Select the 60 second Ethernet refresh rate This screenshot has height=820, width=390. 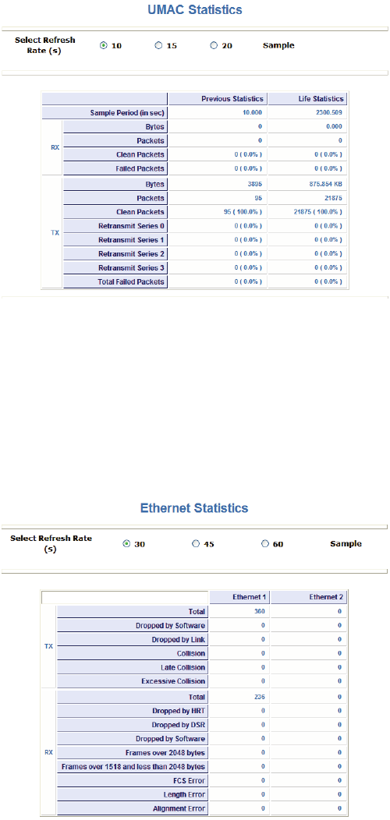click(x=265, y=544)
